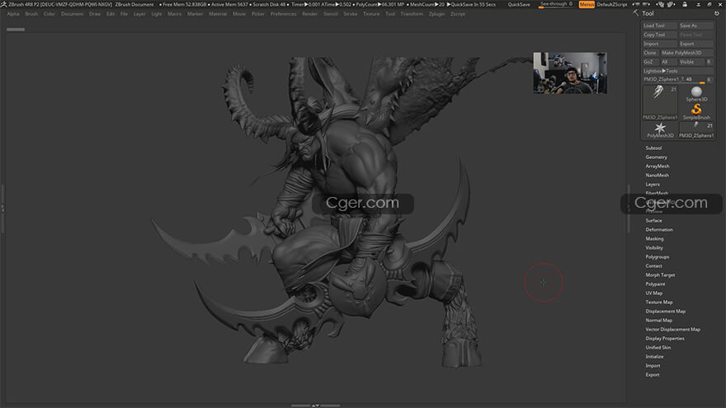Expand the Normal Map sub-palette

[x=658, y=320]
